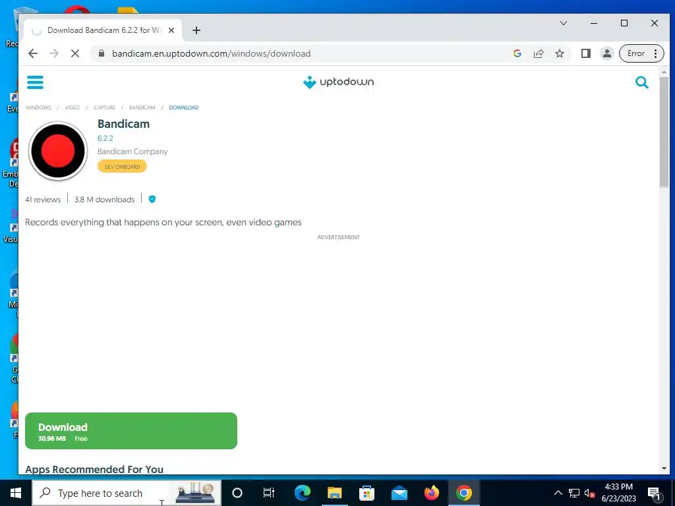The width and height of the screenshot is (675, 506).
Task: Open Microsoft Store from taskbar
Action: [367, 493]
